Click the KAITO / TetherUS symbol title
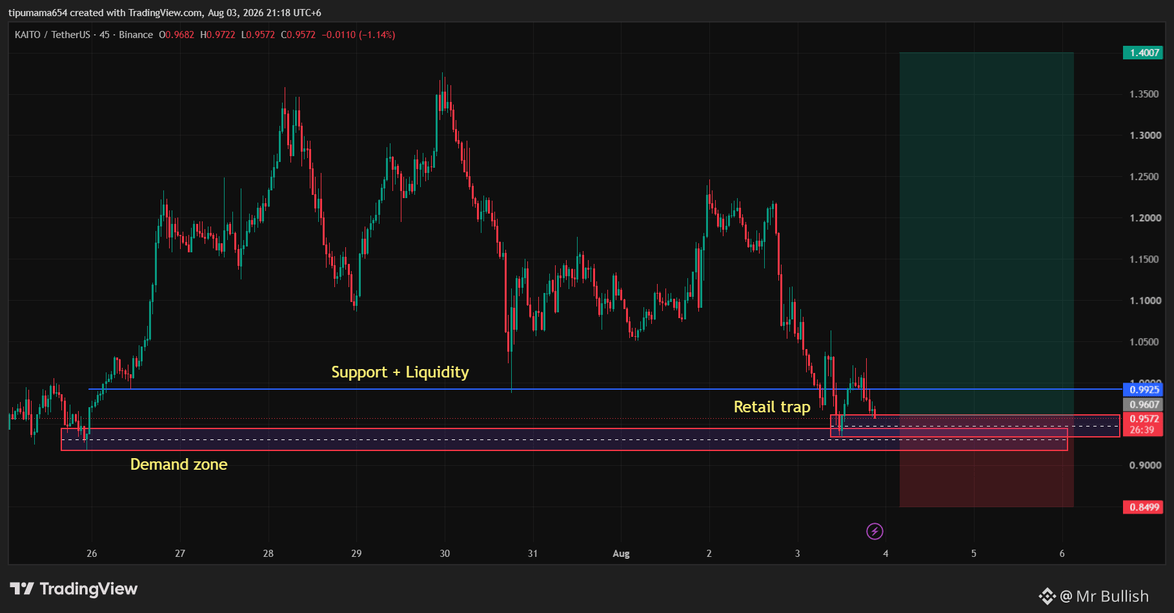 tap(52, 35)
